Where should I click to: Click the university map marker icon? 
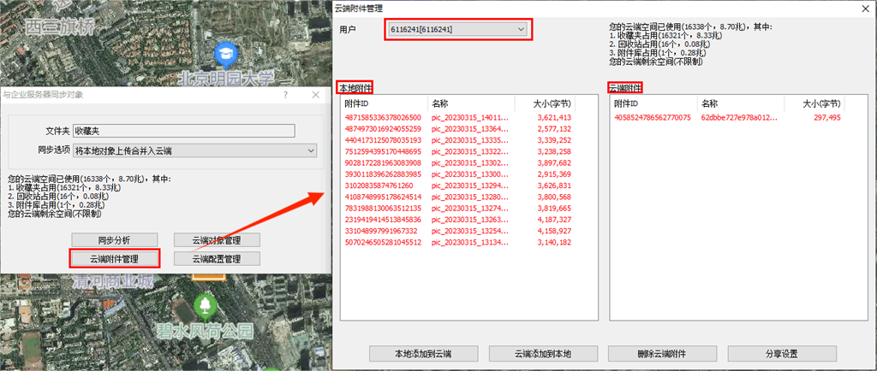click(226, 53)
